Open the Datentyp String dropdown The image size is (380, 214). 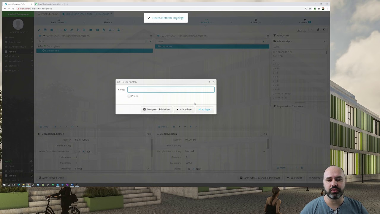coord(112,169)
